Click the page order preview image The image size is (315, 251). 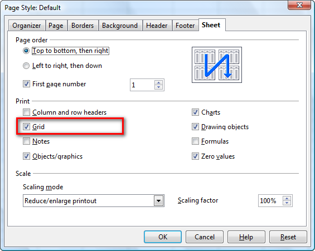[217, 65]
